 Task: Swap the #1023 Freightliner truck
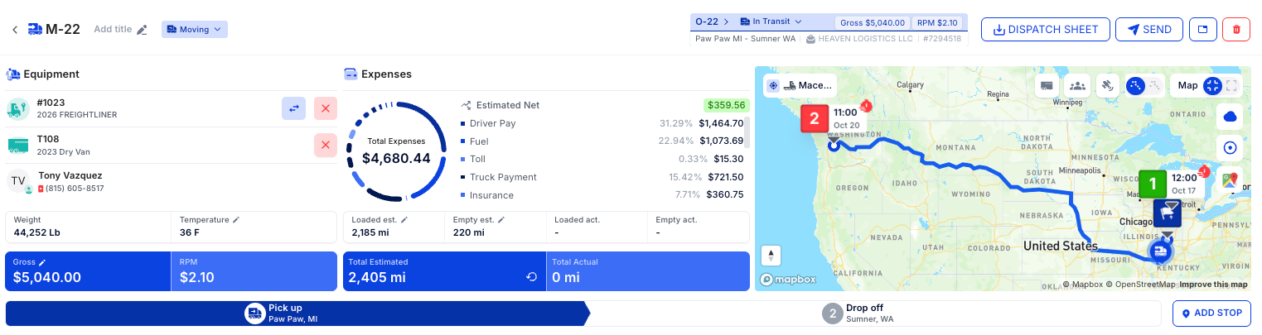(x=293, y=108)
